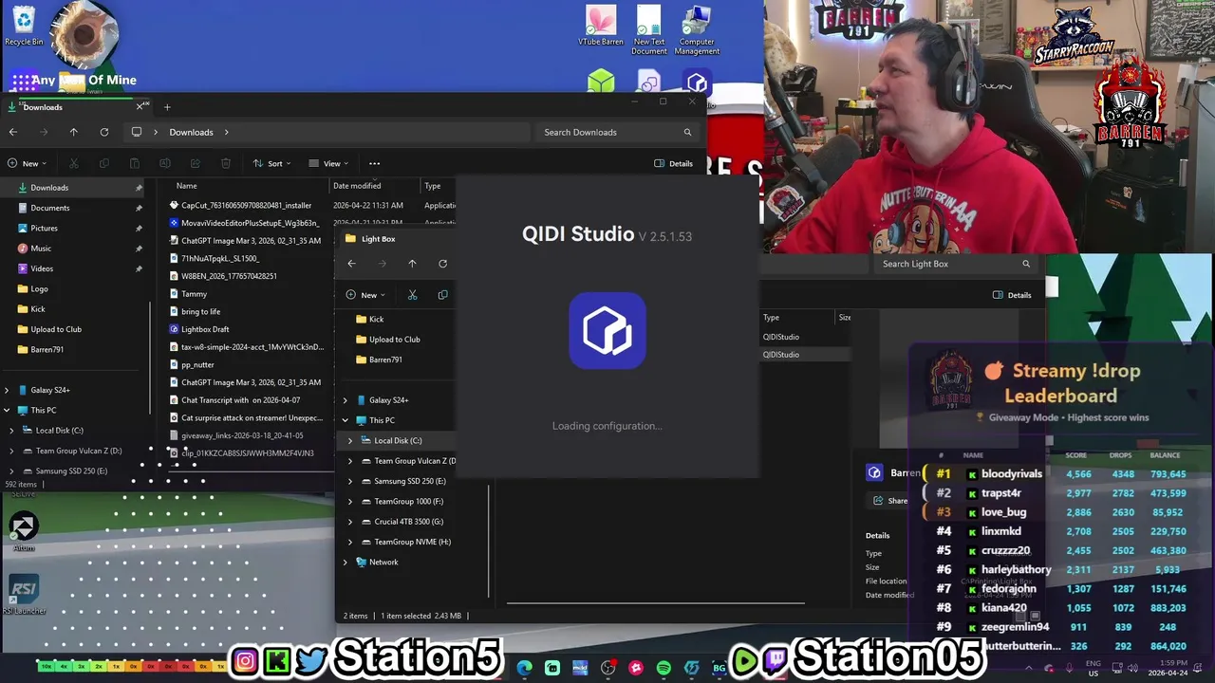Viewport: 1215px width, 683px height.
Task: Open VTube Barren desktop shortcut
Action: (601, 26)
